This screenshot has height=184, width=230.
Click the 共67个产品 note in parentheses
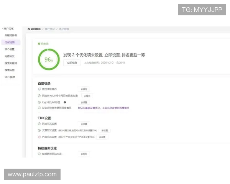pos(76,137)
